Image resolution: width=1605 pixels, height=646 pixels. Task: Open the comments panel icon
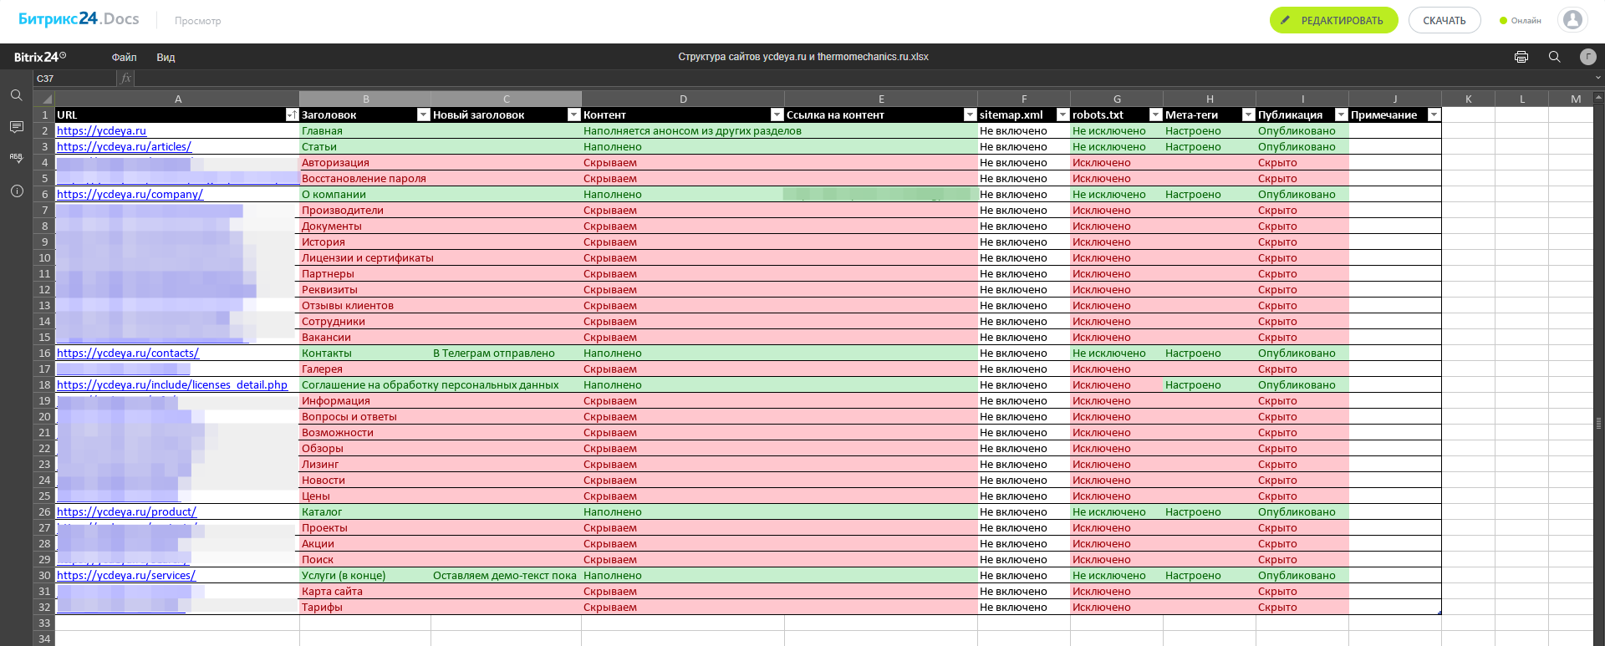point(16,127)
